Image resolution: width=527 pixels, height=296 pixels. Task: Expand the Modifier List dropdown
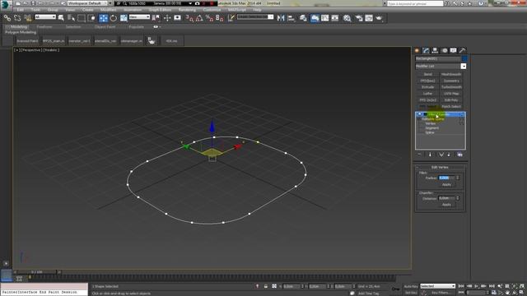(x=441, y=66)
